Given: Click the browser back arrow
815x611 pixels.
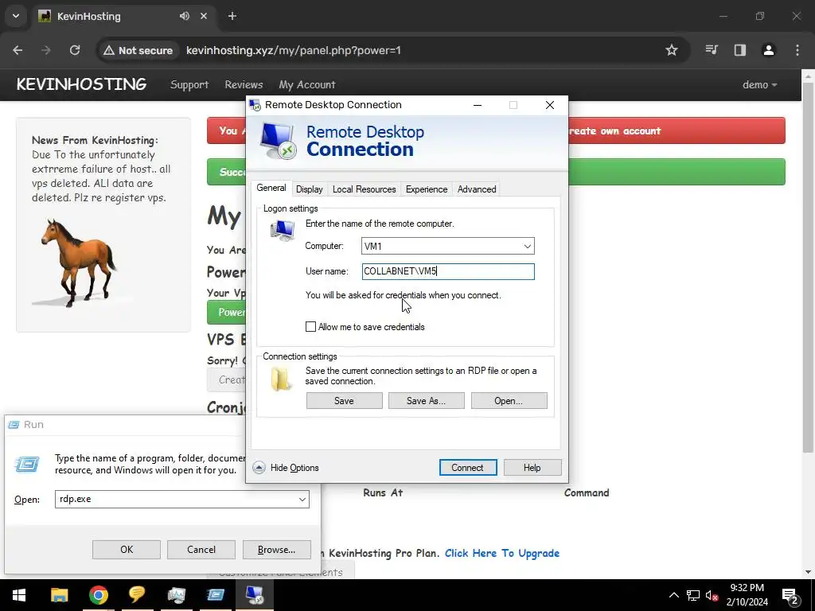Looking at the screenshot, I should click(x=18, y=50).
